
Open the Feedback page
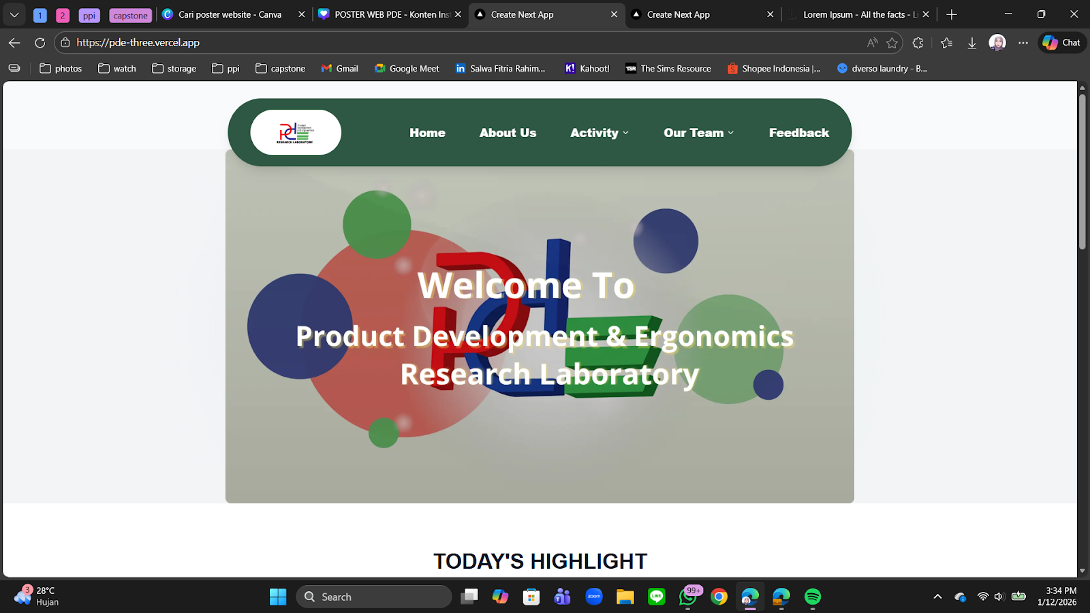(x=799, y=133)
